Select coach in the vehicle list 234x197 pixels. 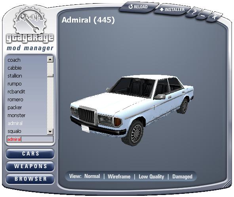tap(14, 60)
